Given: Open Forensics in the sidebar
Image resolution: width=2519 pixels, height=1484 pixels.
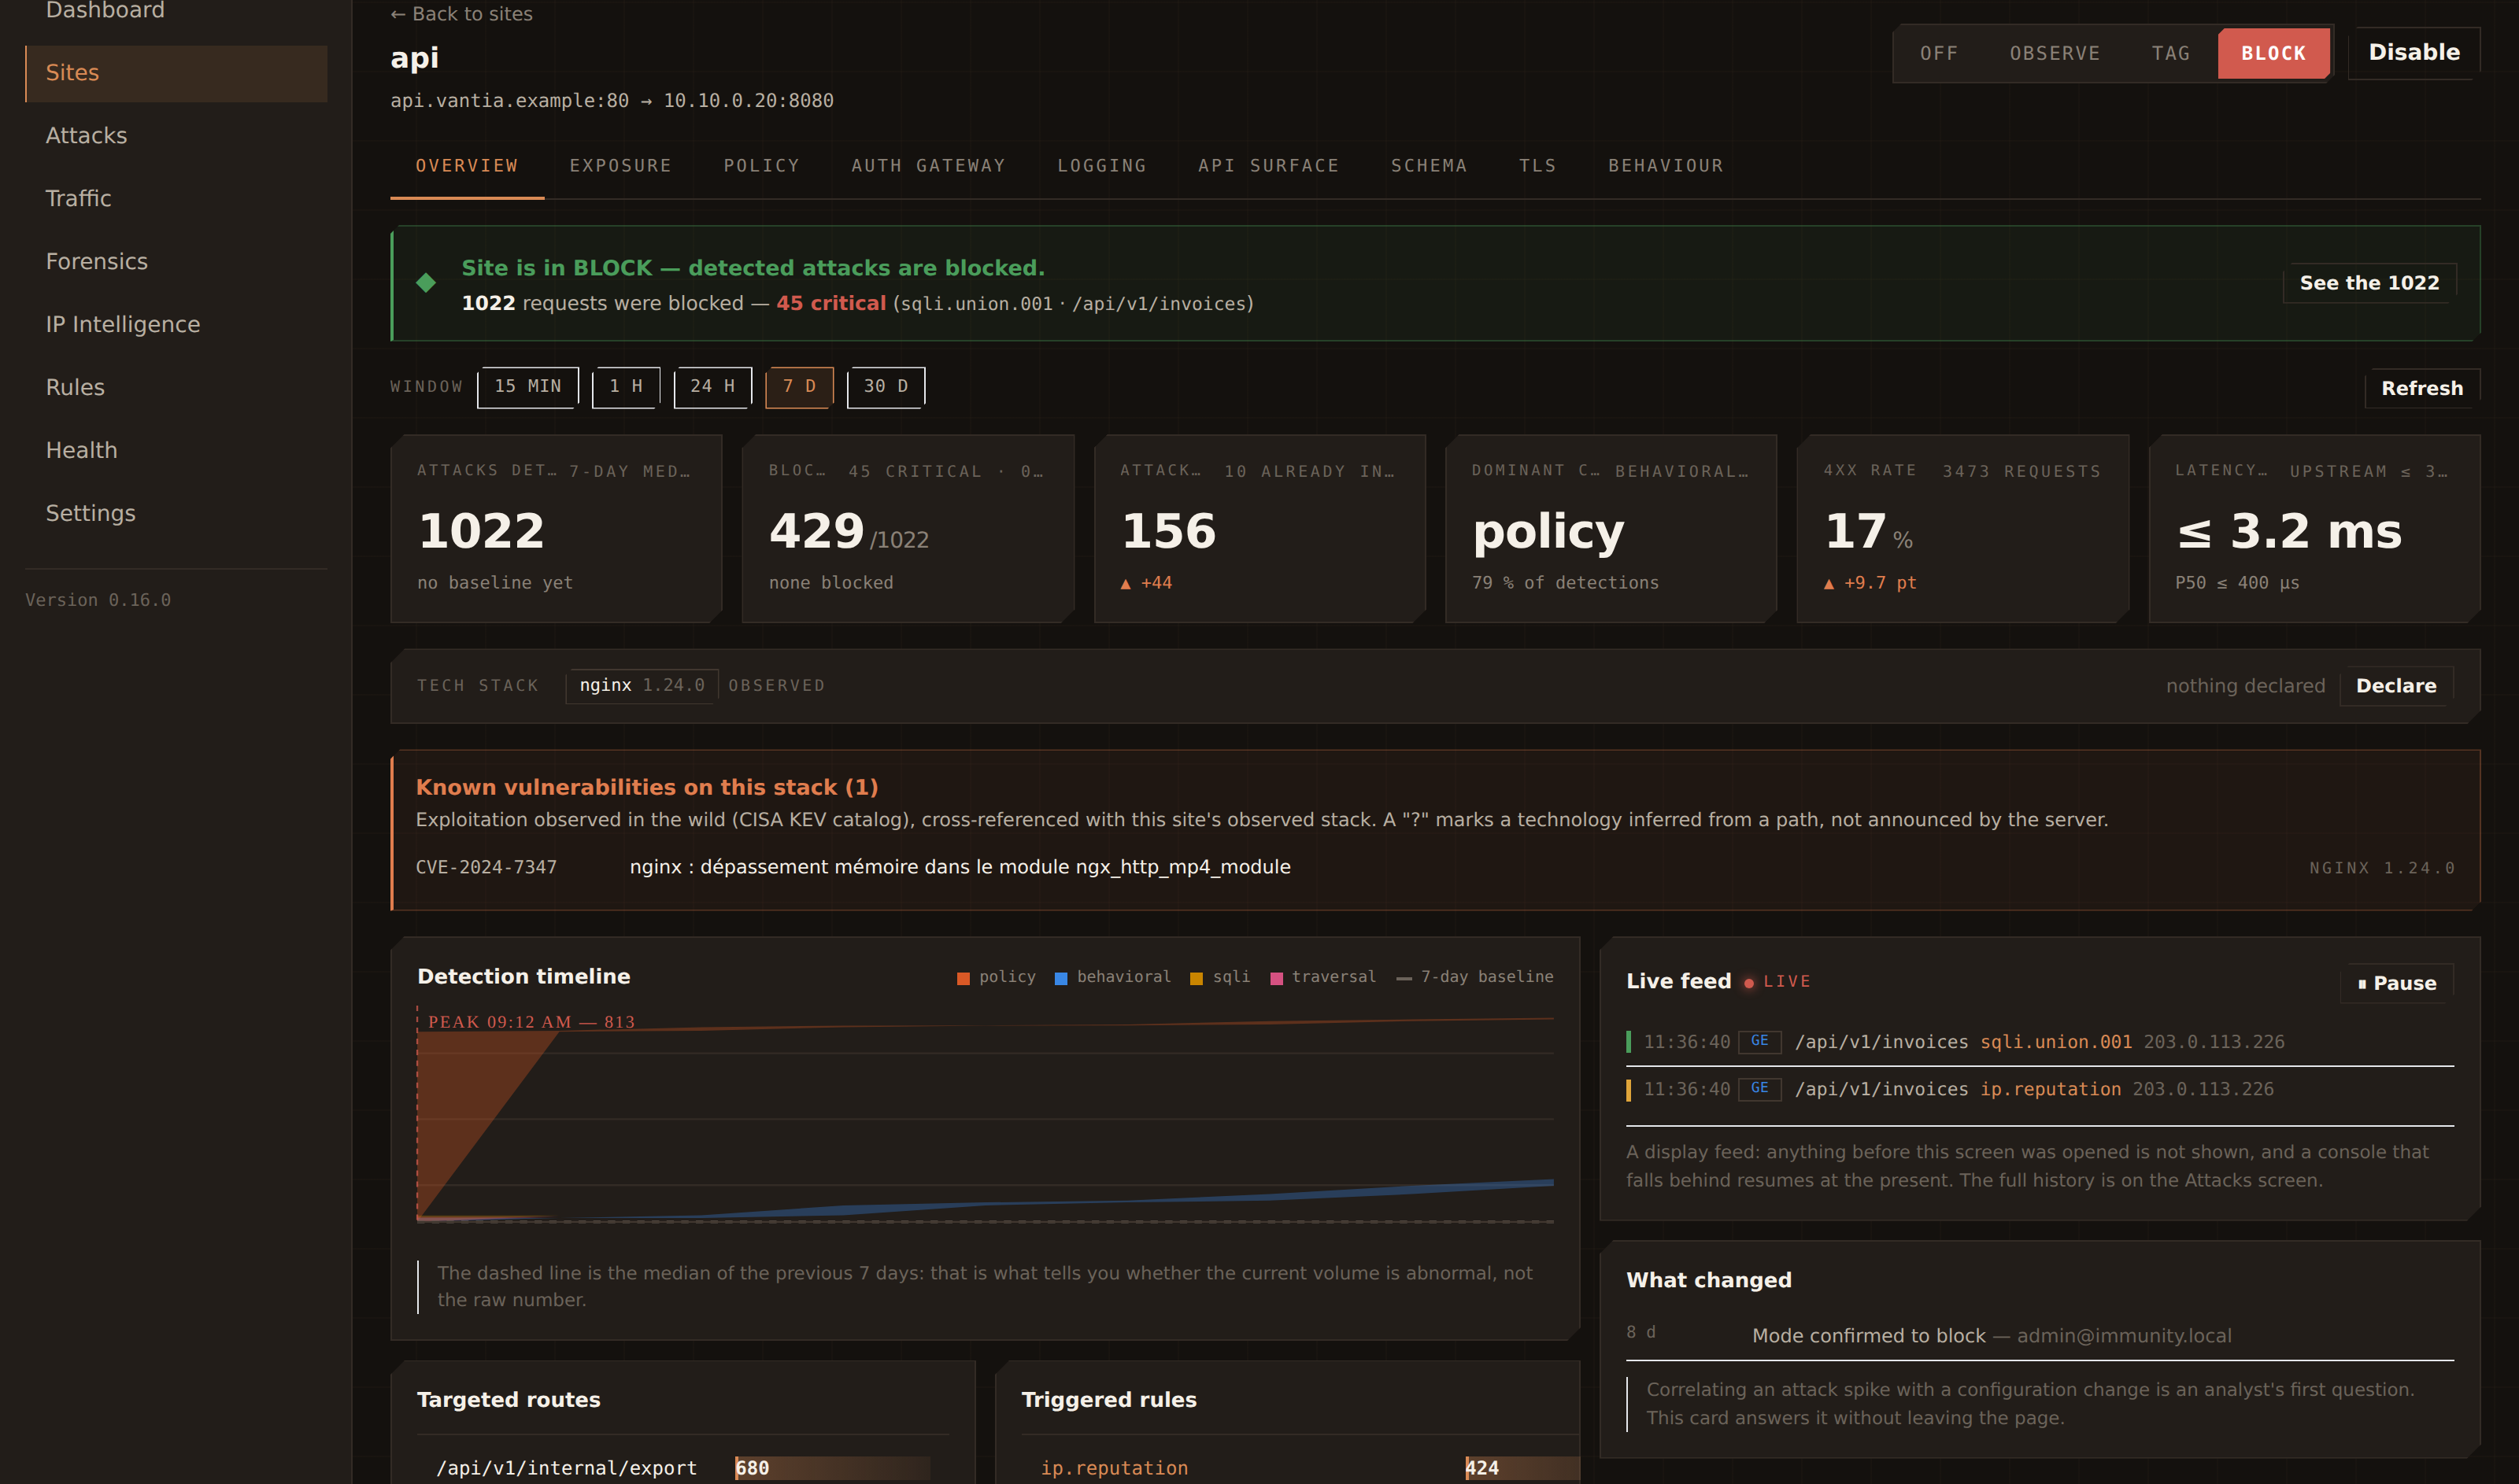Looking at the screenshot, I should [176, 262].
